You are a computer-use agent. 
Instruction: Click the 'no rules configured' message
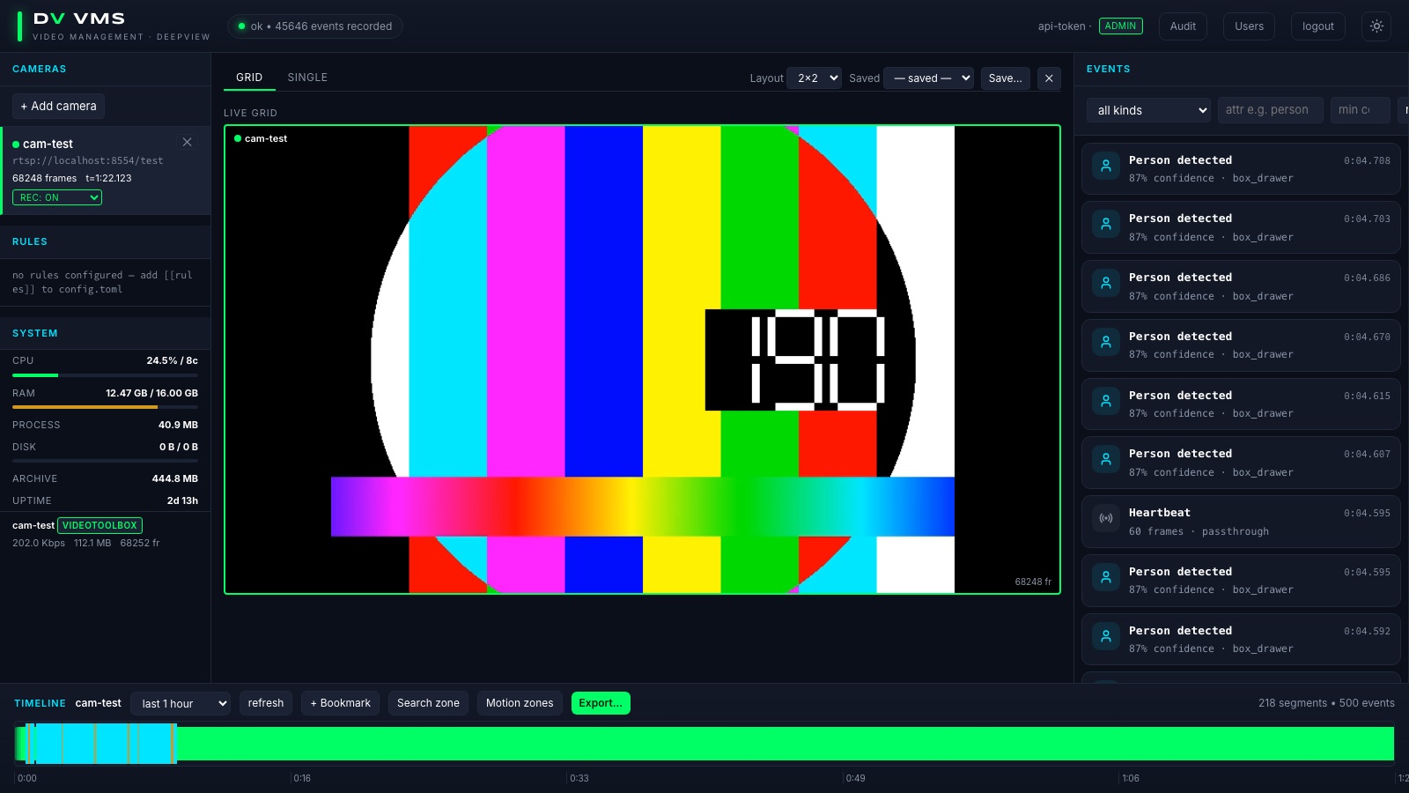tap(102, 282)
